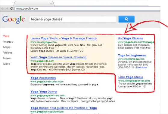Close the browser tab
Image resolution: width=168 pixels, height=114 pixels.
click(51, 4)
